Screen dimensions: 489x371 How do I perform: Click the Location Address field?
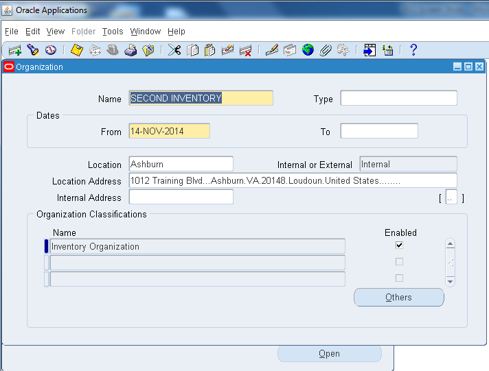(293, 180)
